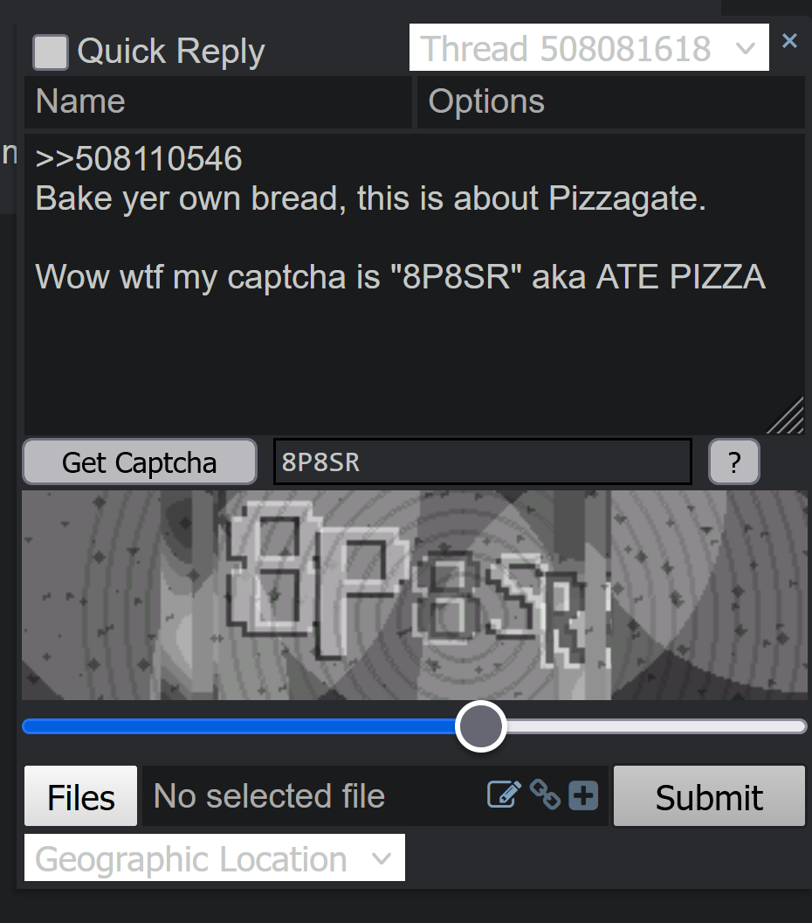
Task: Submit the reply
Action: [709, 796]
